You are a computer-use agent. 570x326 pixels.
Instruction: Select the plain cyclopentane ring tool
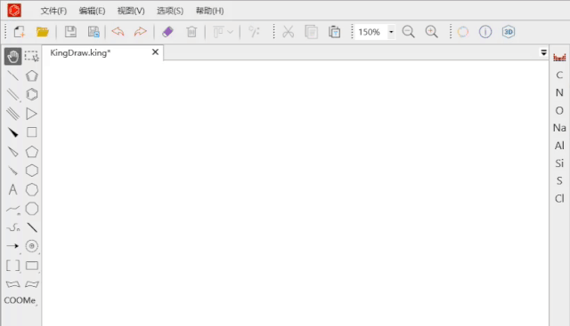click(32, 152)
